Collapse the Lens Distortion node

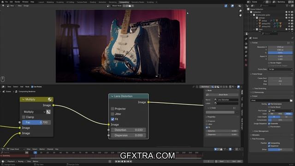pos(112,96)
